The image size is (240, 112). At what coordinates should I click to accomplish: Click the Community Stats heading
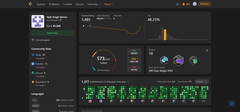pos(41,49)
